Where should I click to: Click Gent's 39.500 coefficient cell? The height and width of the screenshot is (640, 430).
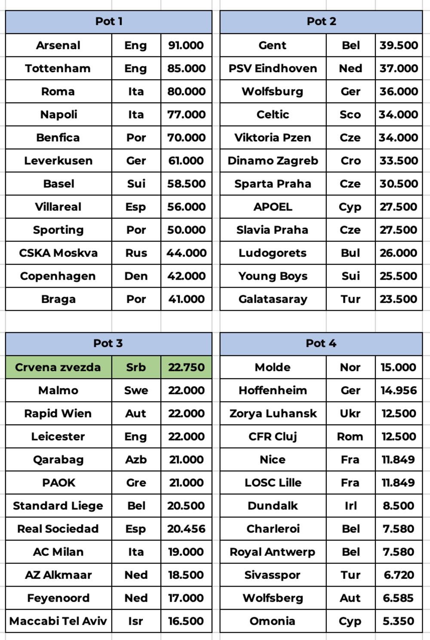(399, 45)
